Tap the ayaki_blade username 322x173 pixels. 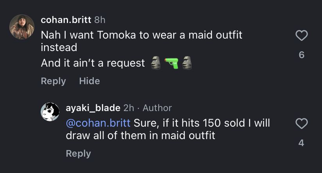coord(93,108)
